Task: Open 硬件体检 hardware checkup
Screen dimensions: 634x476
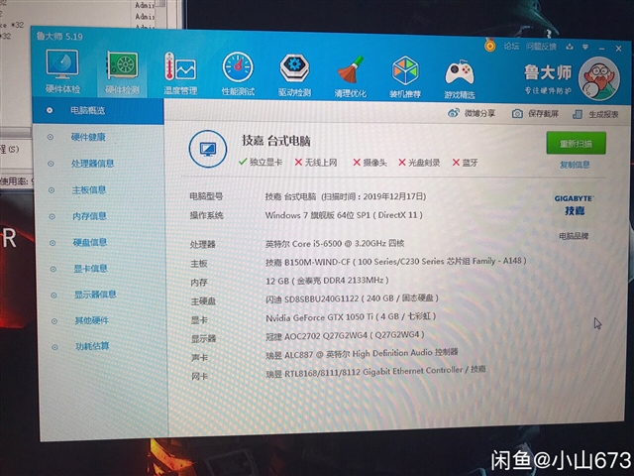Action: (61, 72)
